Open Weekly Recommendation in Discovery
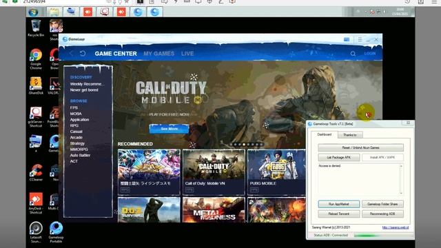This screenshot has height=248, width=441. tap(87, 84)
